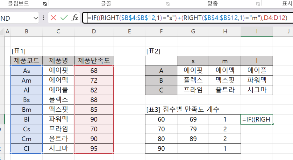Select column B header
The width and height of the screenshot is (293, 160).
point(26,31)
